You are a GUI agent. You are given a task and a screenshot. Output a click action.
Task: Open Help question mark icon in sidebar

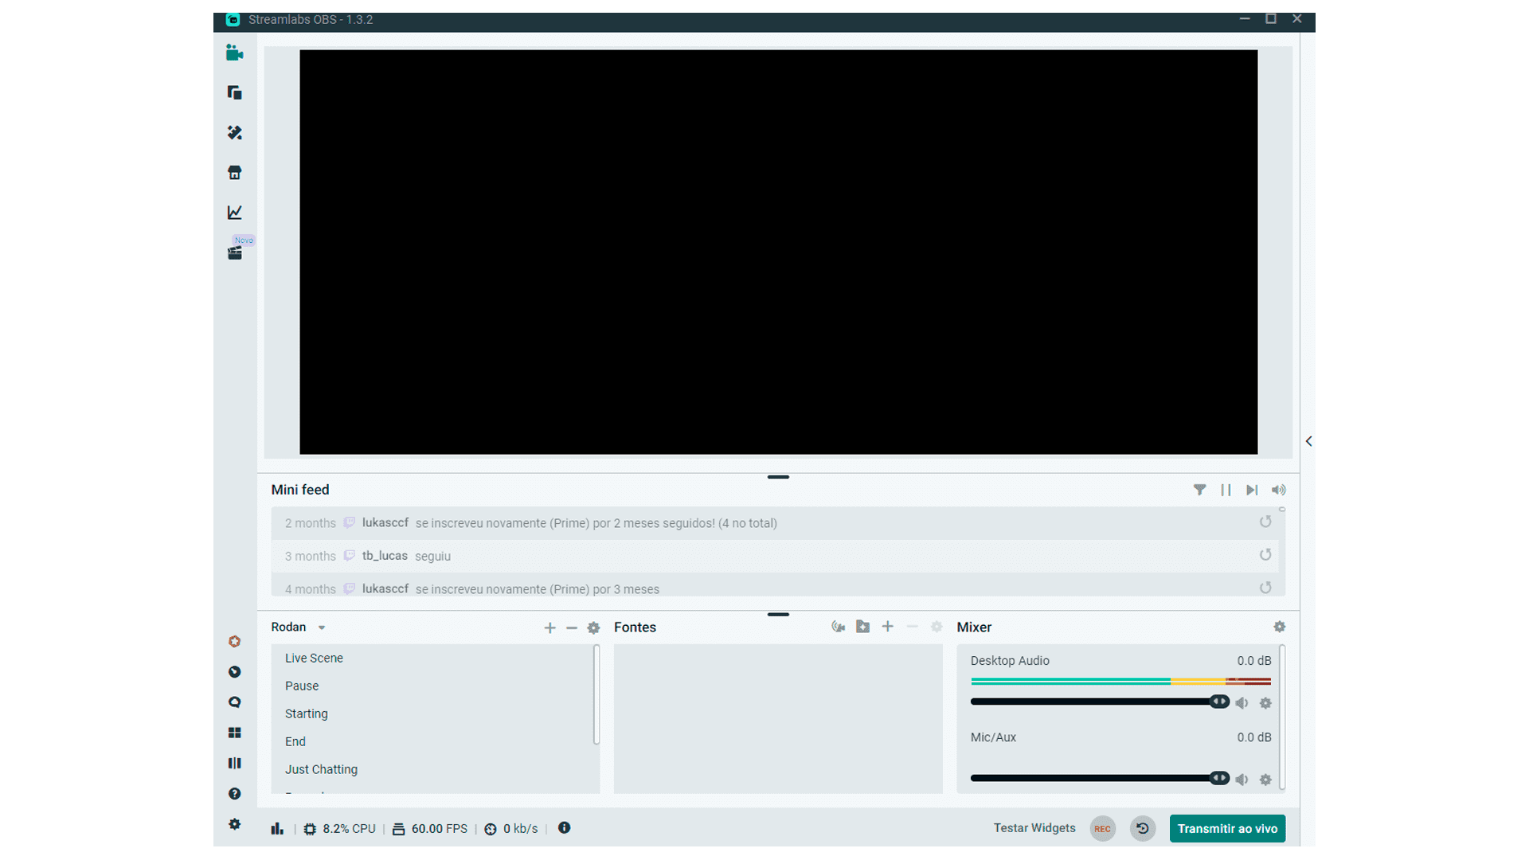point(234,794)
